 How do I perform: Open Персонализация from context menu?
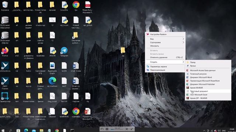click(x=165, y=70)
